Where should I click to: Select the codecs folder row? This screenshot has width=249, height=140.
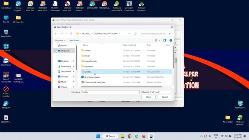pos(126,51)
